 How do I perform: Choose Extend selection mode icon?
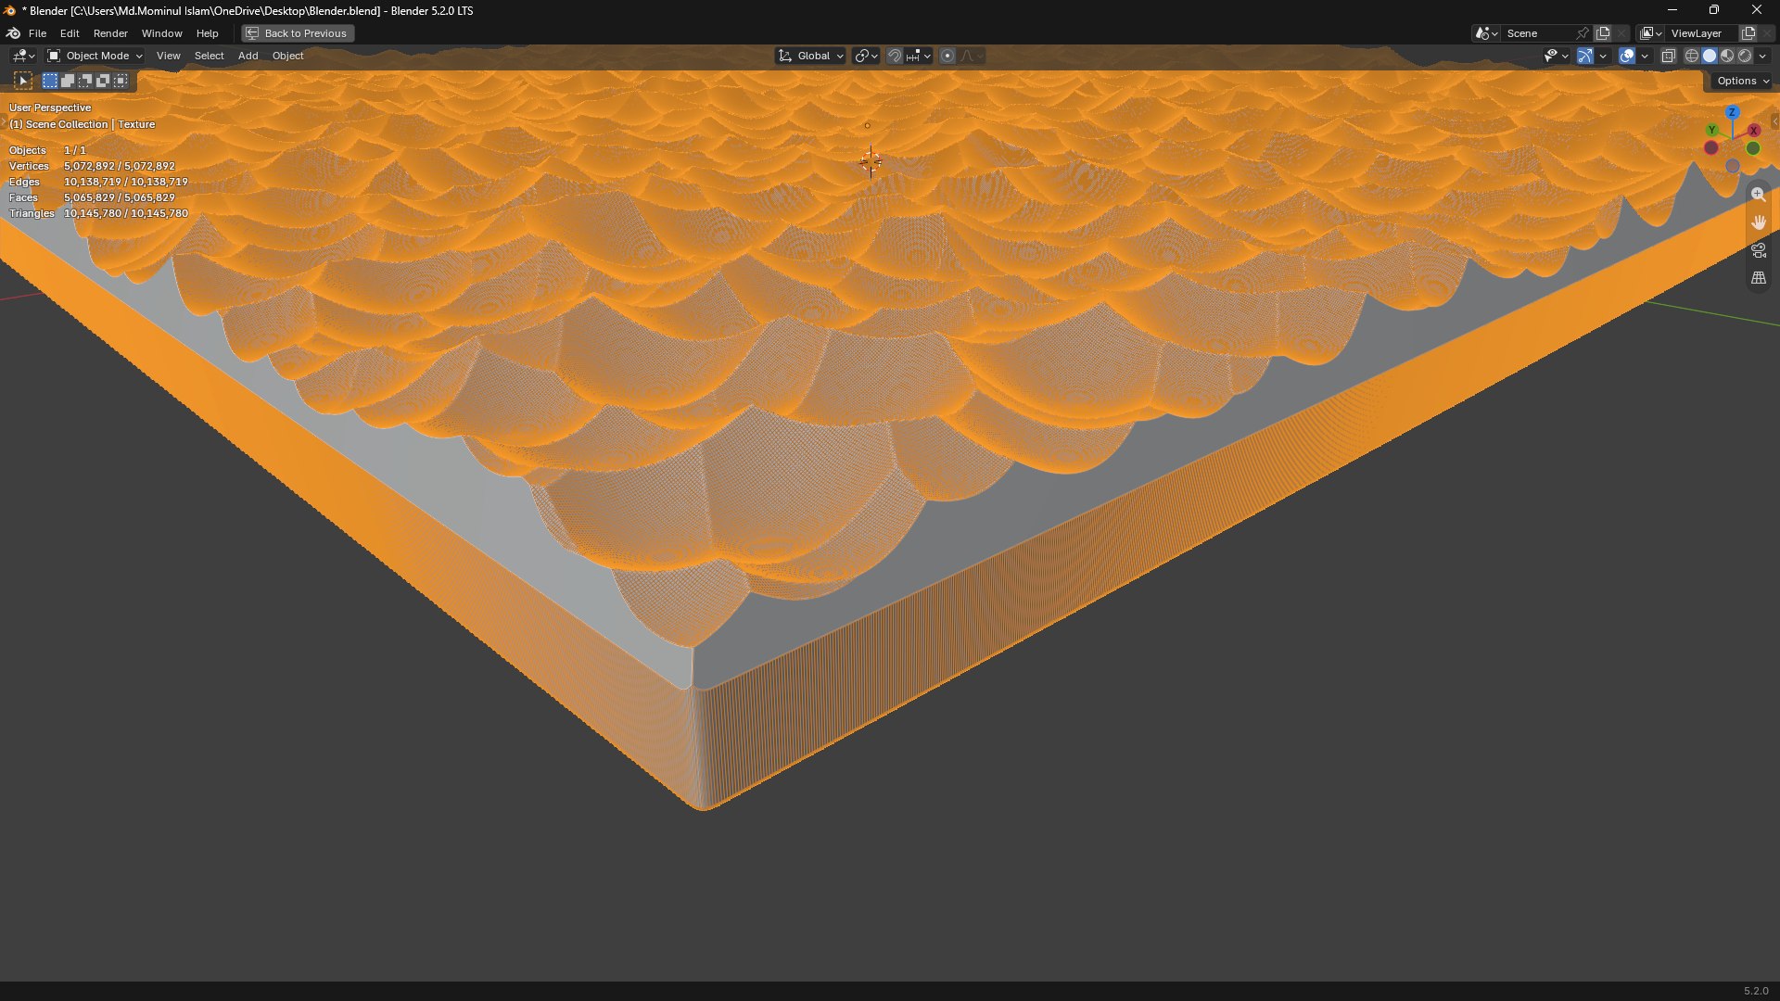point(68,81)
